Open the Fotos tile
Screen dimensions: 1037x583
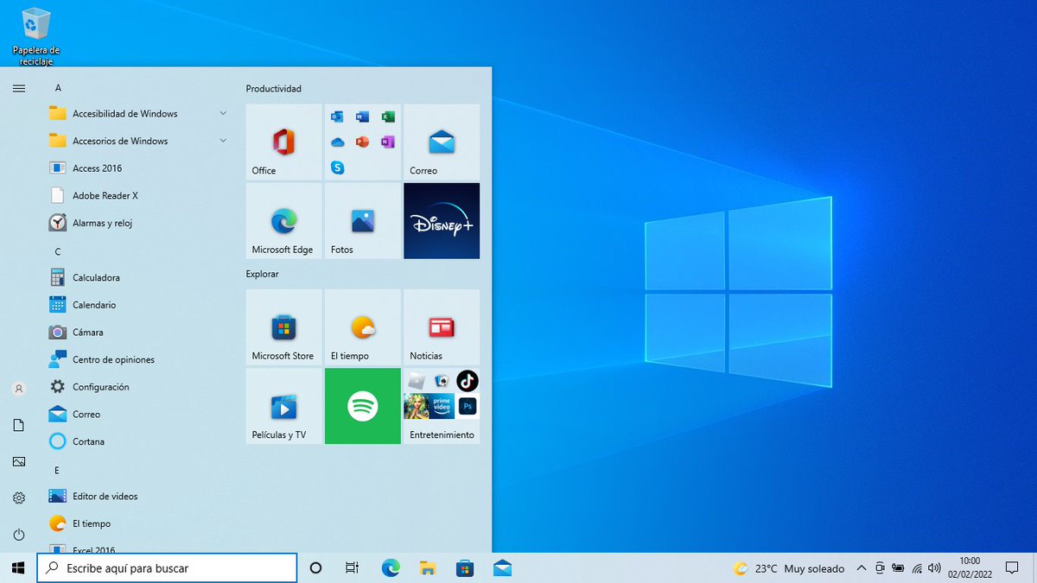[x=362, y=220]
